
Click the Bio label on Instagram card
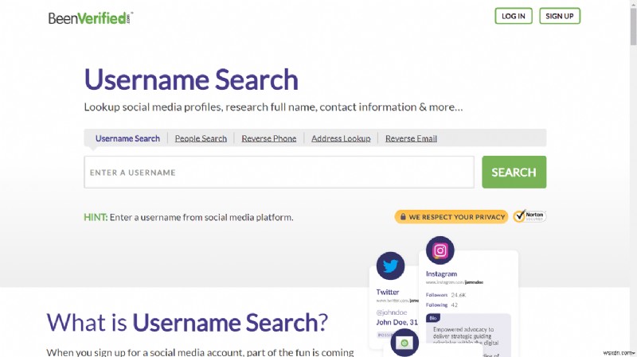click(x=432, y=318)
